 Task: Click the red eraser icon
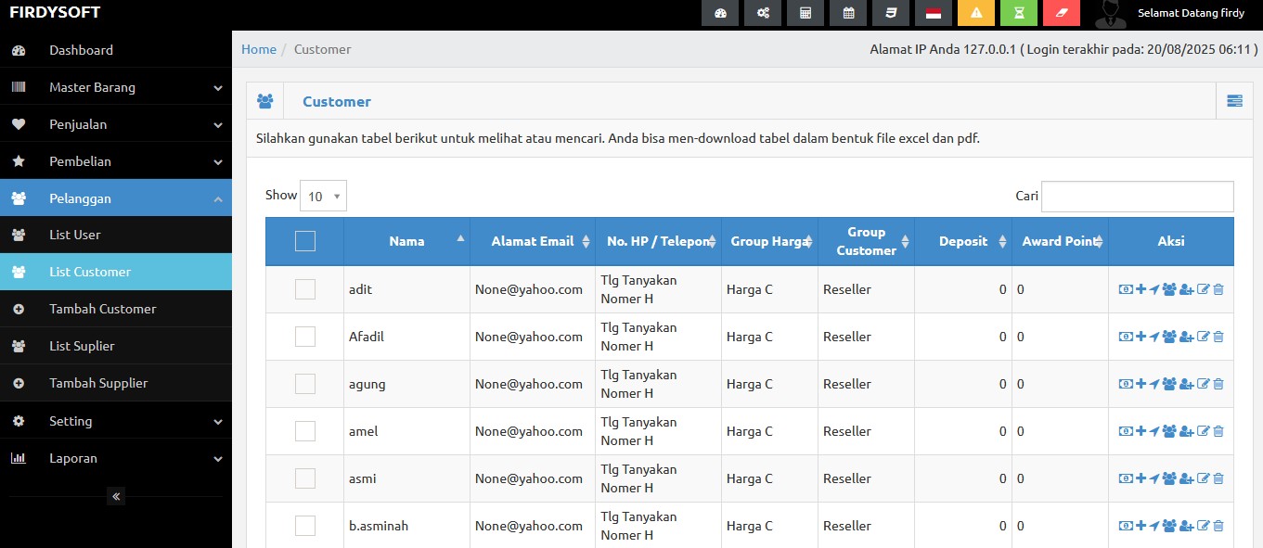1061,13
